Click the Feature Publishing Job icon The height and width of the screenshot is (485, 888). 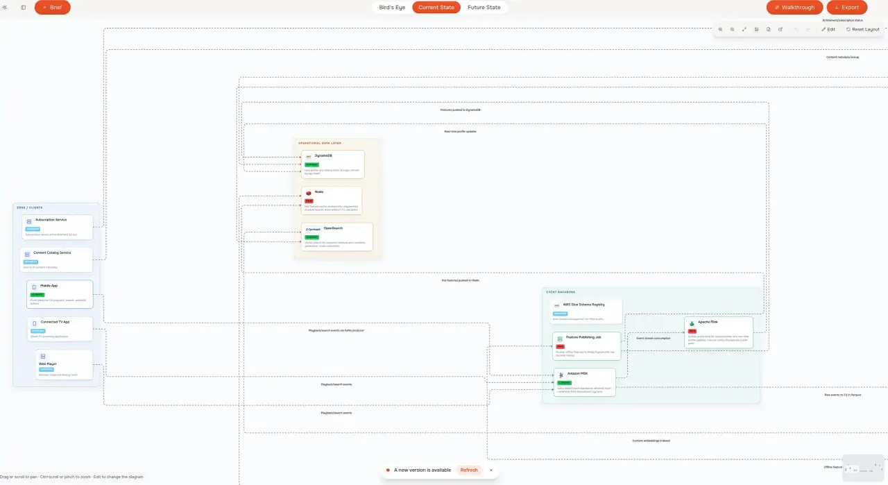click(x=559, y=339)
